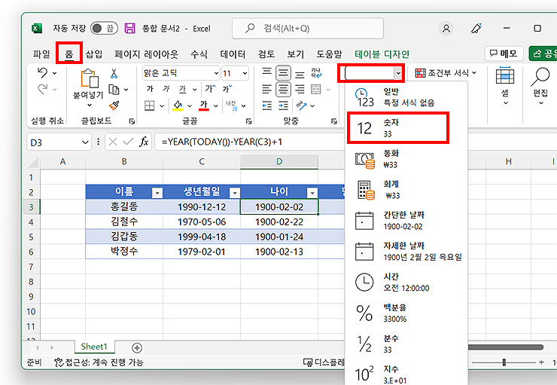Choose the 간단한 날짜 format option
The image size is (557, 385).
click(x=406, y=221)
